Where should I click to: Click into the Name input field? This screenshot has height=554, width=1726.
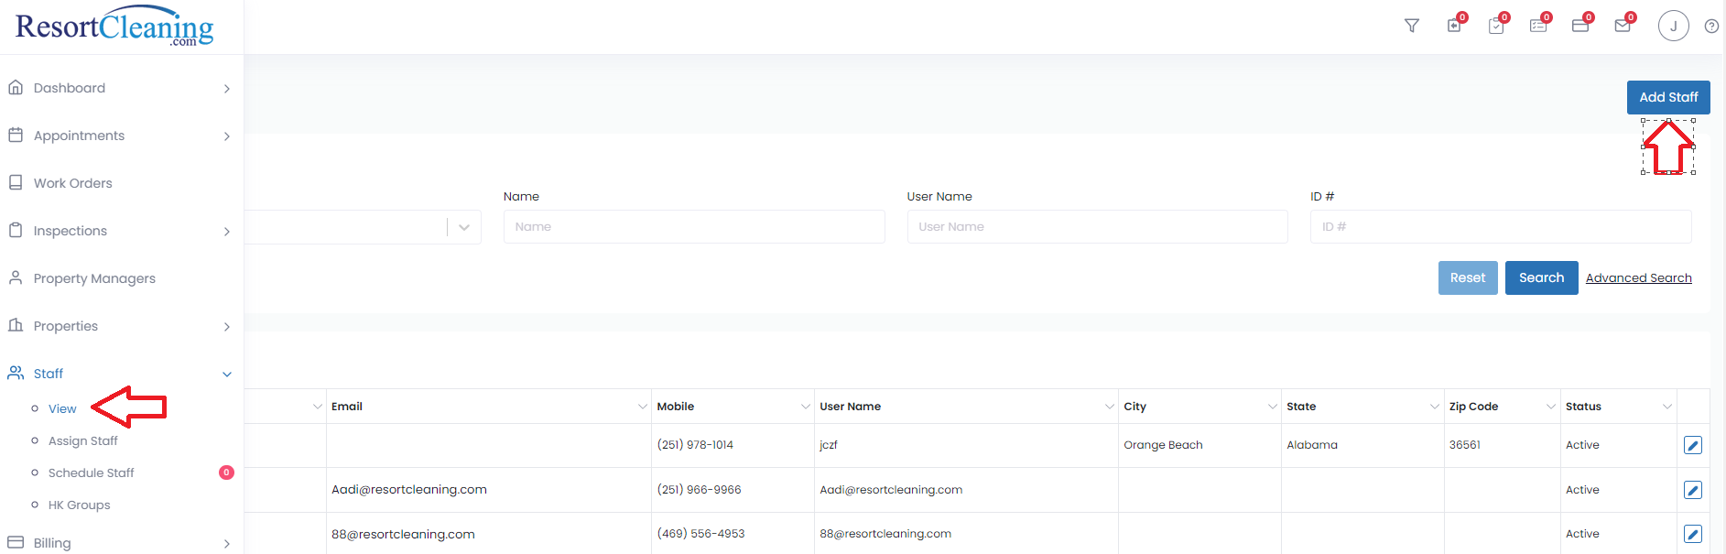pyautogui.click(x=694, y=227)
